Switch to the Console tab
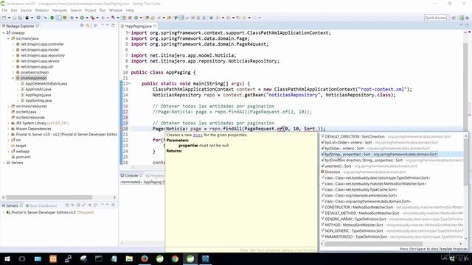Image resolution: width=472 pixels, height=265 pixels. (x=131, y=175)
